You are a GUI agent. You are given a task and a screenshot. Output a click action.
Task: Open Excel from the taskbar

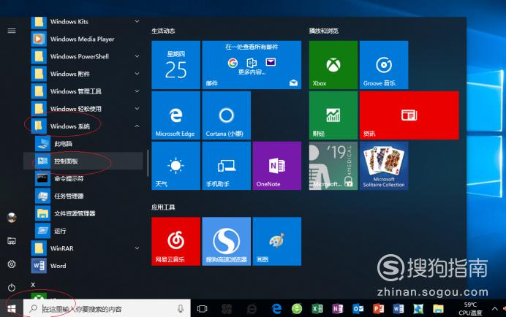pyautogui.click(x=317, y=309)
